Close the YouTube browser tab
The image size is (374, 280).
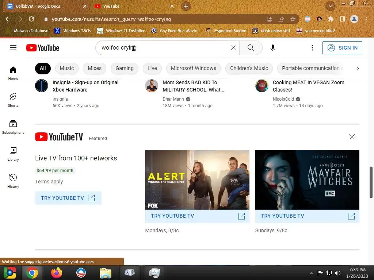click(172, 6)
